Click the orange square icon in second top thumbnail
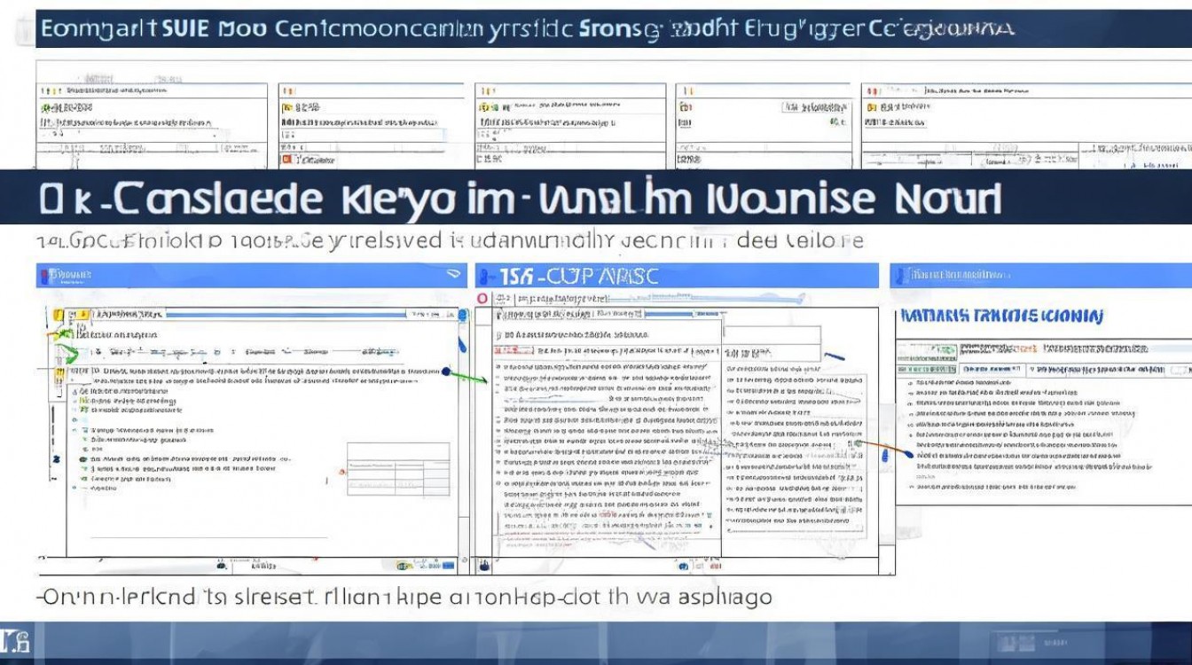 (286, 160)
